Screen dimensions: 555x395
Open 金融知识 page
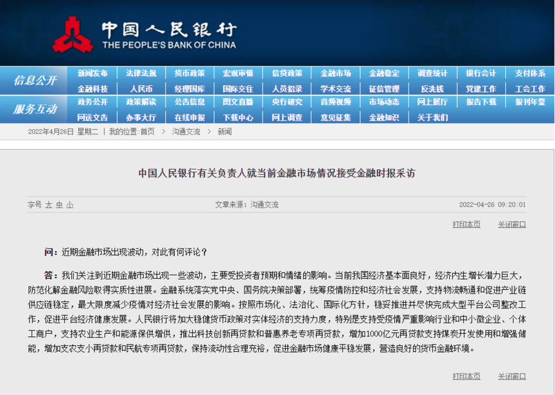tap(384, 117)
